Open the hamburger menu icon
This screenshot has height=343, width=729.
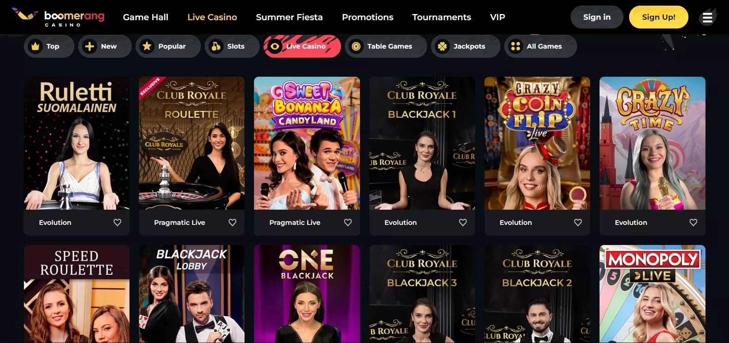pos(707,17)
